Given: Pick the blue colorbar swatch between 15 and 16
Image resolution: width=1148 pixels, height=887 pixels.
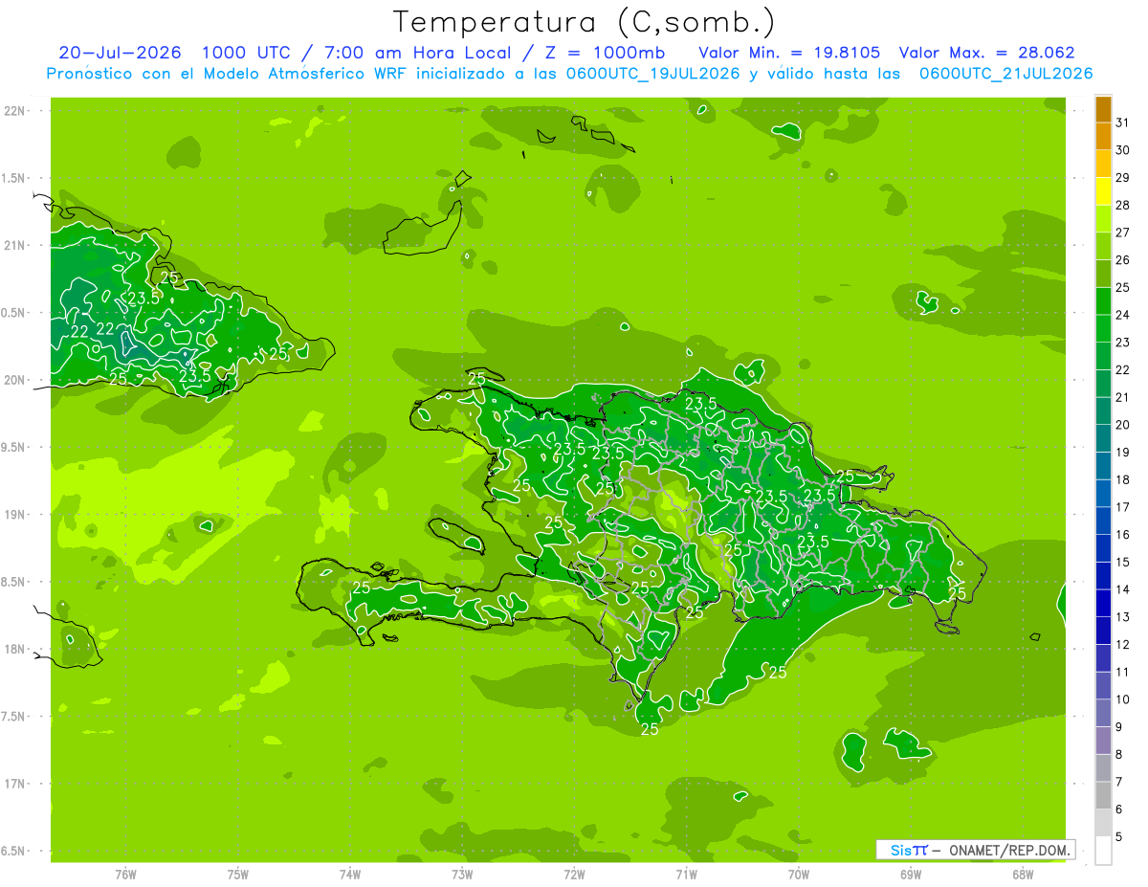Looking at the screenshot, I should (x=1103, y=547).
